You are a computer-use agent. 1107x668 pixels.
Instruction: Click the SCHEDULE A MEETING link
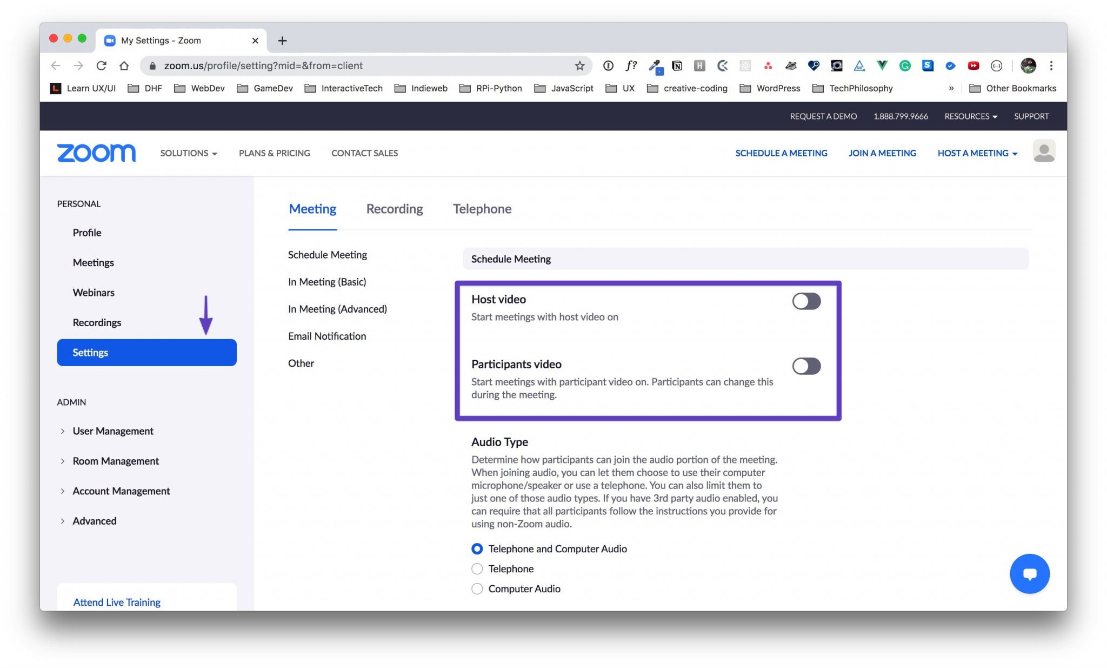781,153
